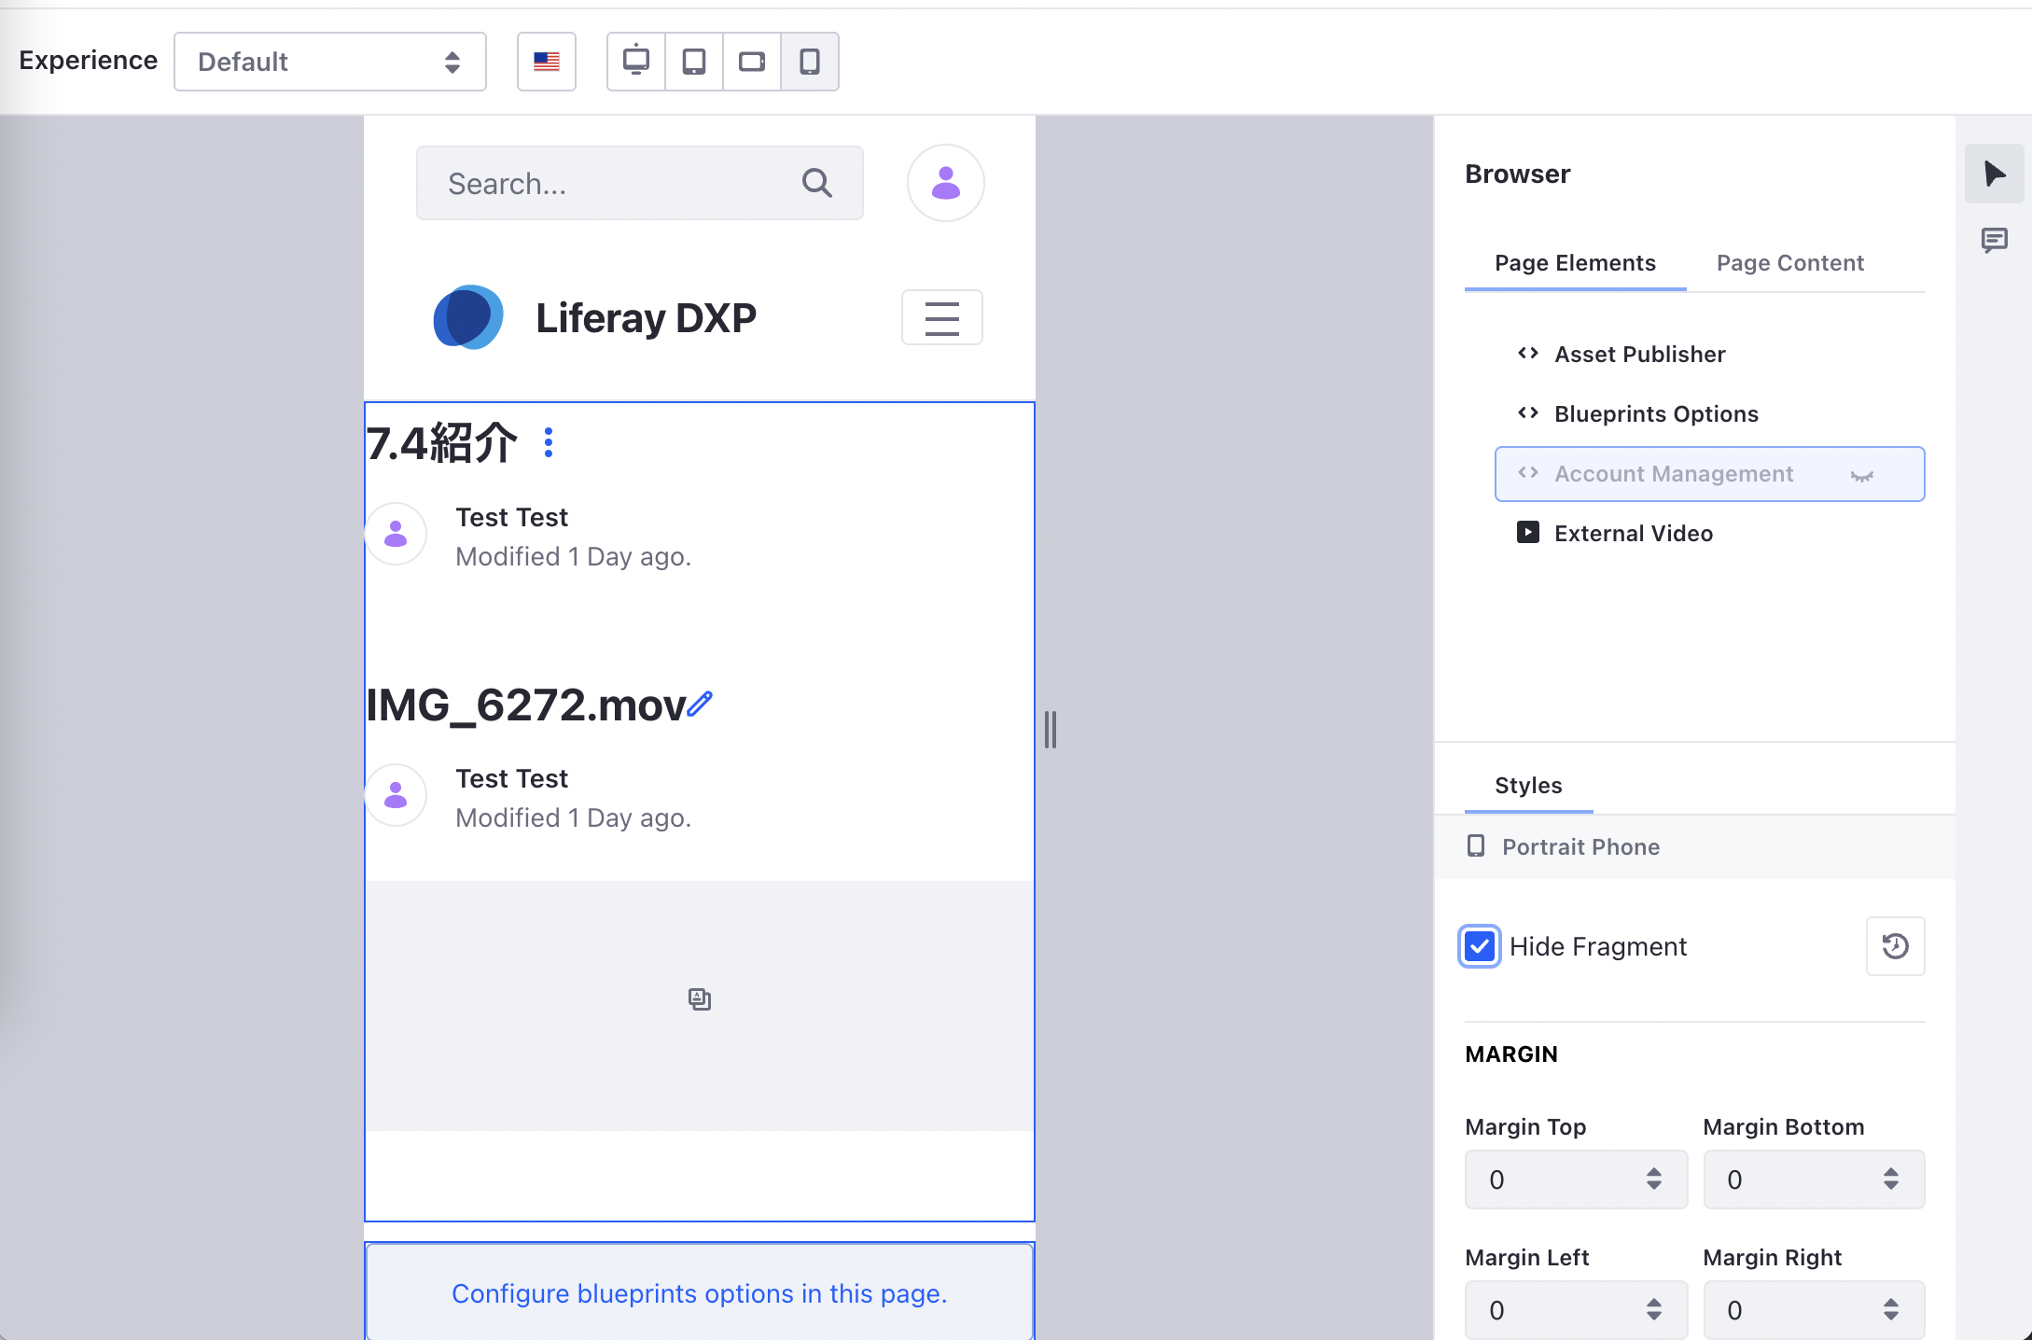
Task: Open the hamburger navigation menu
Action: (941, 318)
